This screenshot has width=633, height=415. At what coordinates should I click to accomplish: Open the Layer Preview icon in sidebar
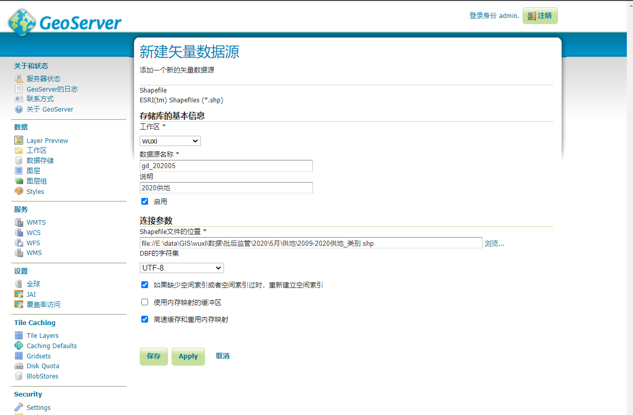coord(19,140)
